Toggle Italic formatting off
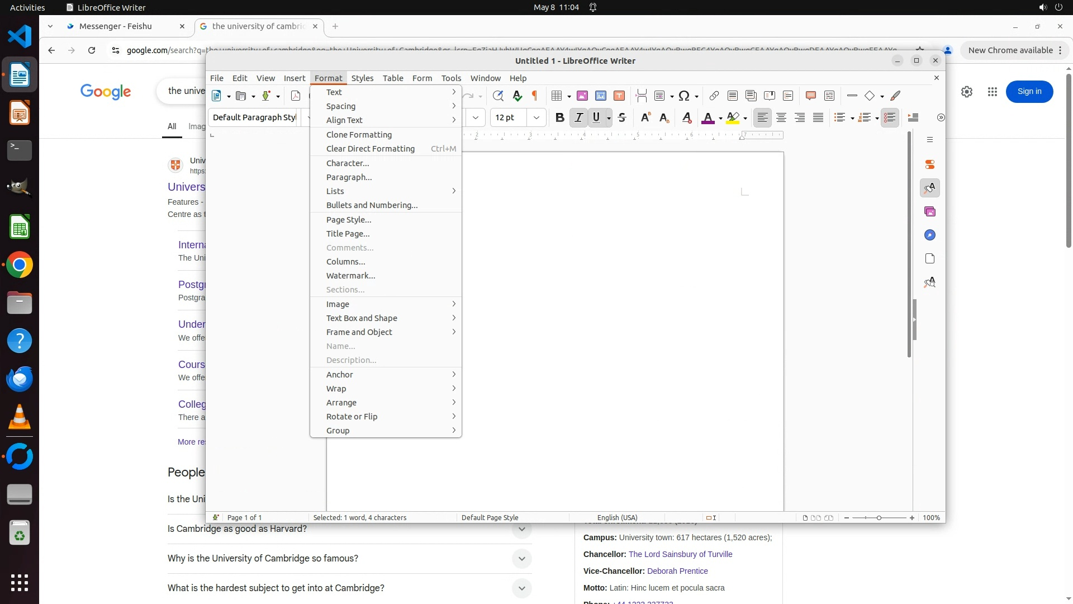The image size is (1073, 604). point(578,117)
